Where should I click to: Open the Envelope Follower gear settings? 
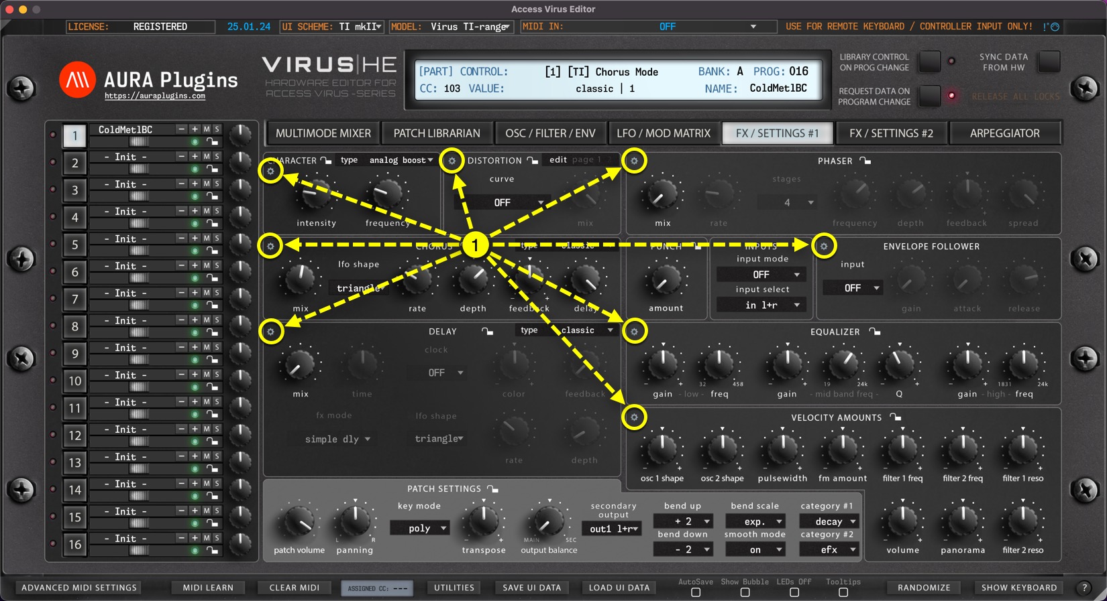click(x=824, y=246)
